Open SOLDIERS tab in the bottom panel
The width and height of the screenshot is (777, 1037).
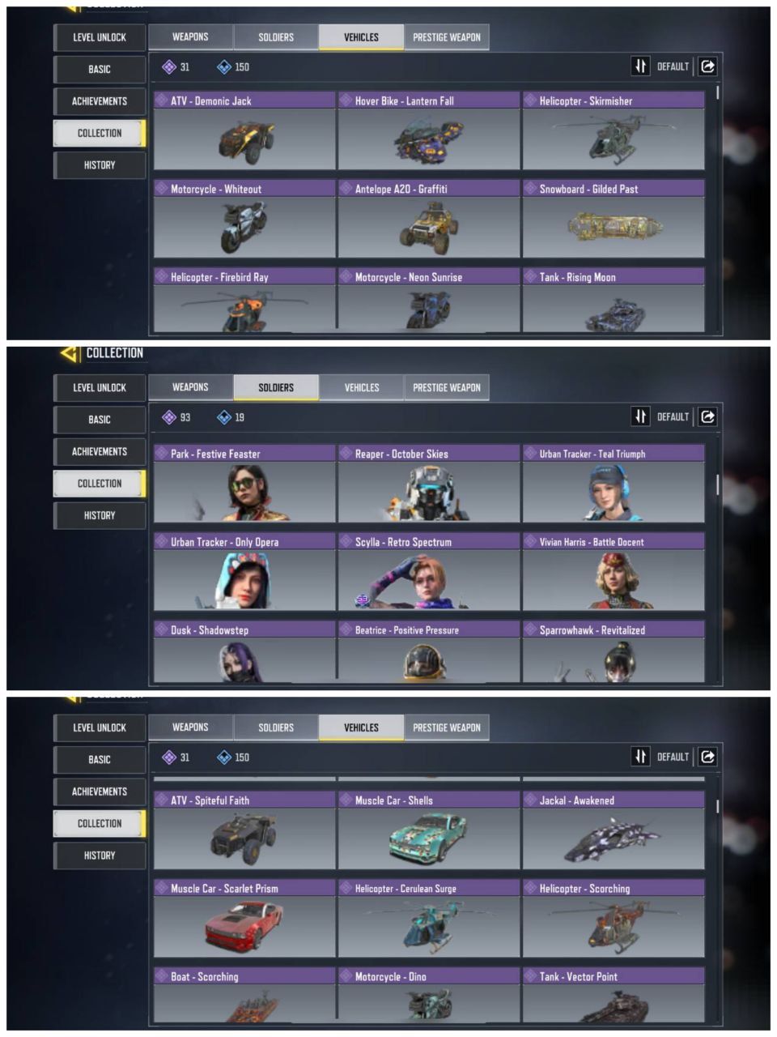pos(276,728)
